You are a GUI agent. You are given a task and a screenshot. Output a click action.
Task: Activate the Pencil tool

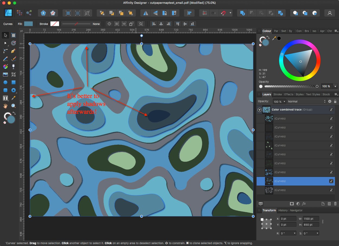click(x=5, y=59)
